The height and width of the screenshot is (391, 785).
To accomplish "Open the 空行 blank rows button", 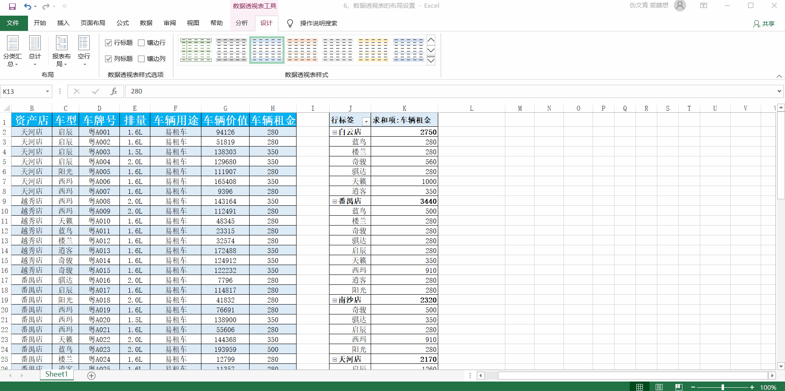I will 84,51.
